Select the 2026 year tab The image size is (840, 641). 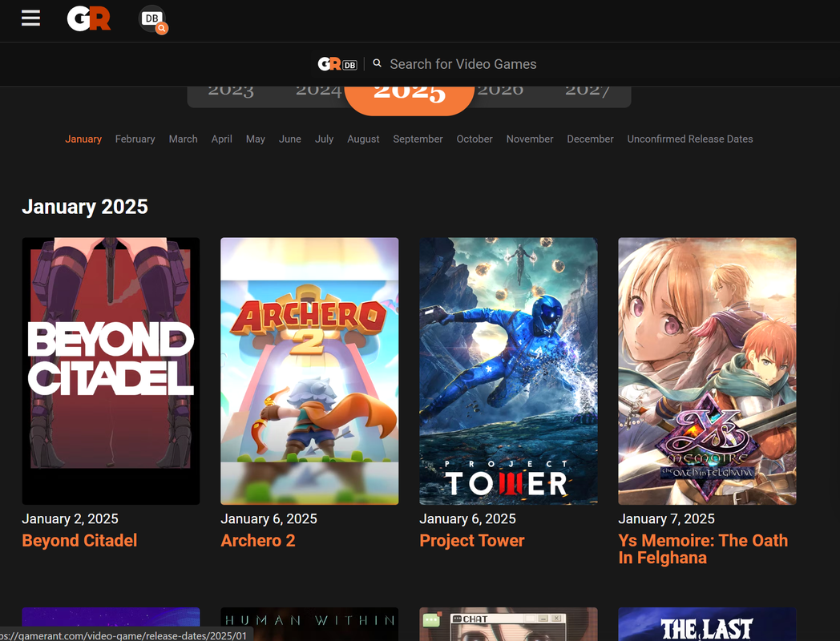click(500, 91)
